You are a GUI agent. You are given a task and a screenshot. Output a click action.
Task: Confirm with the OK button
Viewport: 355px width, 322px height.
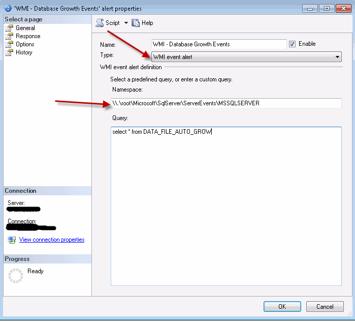[x=282, y=307]
